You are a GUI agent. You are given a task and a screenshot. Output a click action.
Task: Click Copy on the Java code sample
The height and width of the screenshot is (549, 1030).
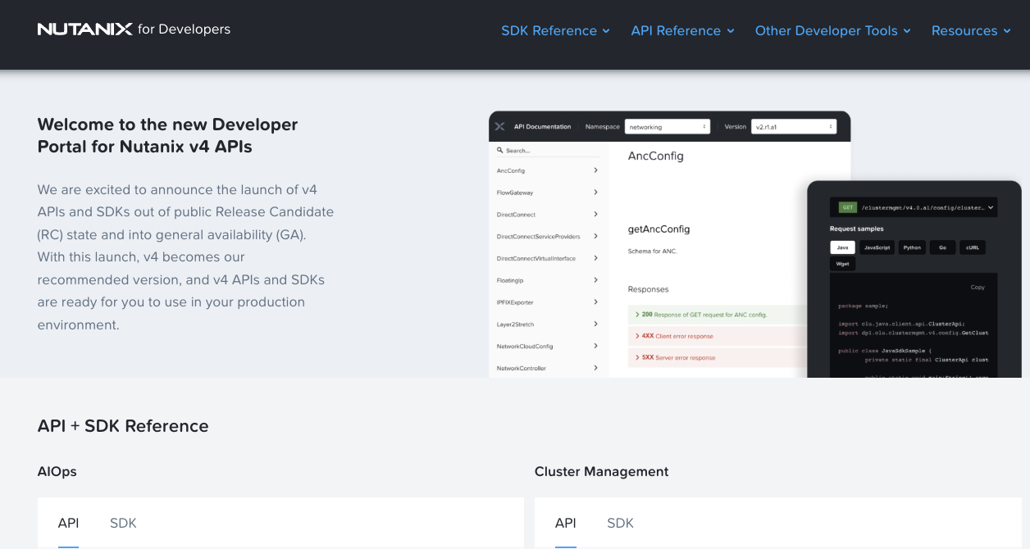(978, 287)
